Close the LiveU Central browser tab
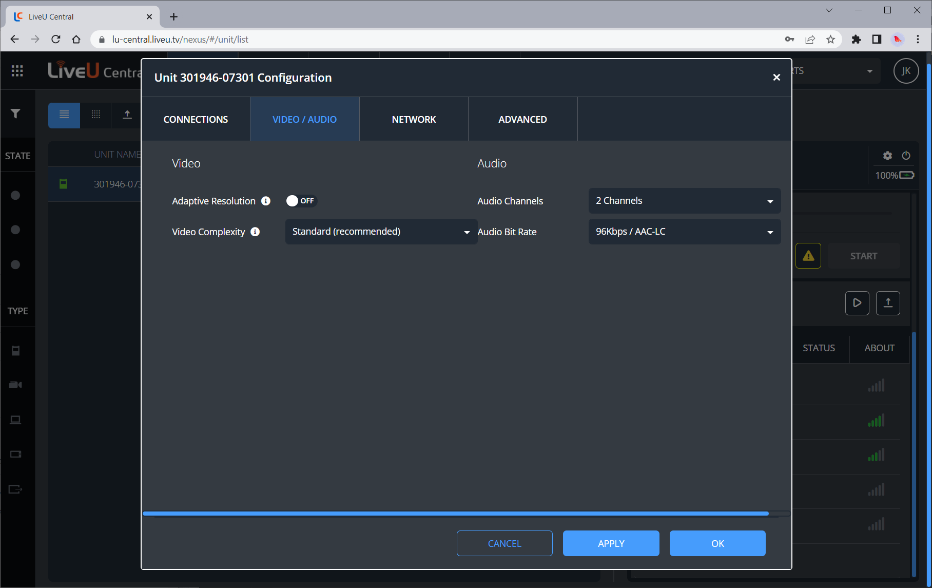The height and width of the screenshot is (588, 932). (x=149, y=17)
